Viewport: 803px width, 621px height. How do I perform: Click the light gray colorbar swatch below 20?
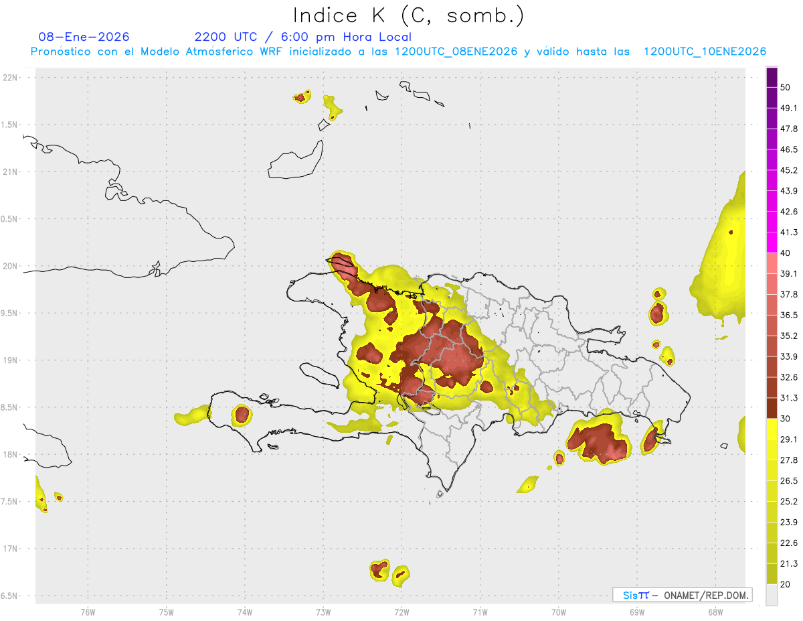pos(772,595)
